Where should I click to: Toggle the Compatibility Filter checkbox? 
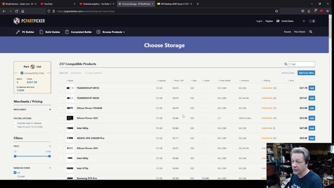coord(22,73)
